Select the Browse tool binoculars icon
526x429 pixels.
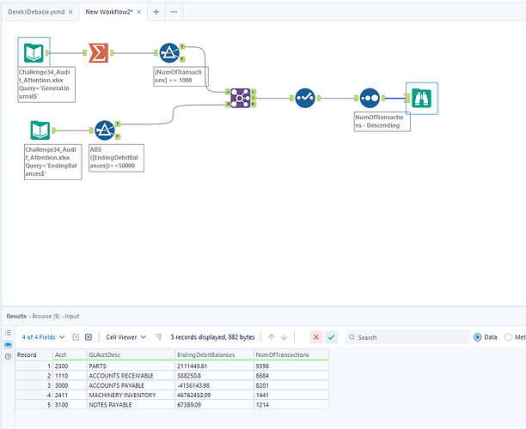(421, 98)
